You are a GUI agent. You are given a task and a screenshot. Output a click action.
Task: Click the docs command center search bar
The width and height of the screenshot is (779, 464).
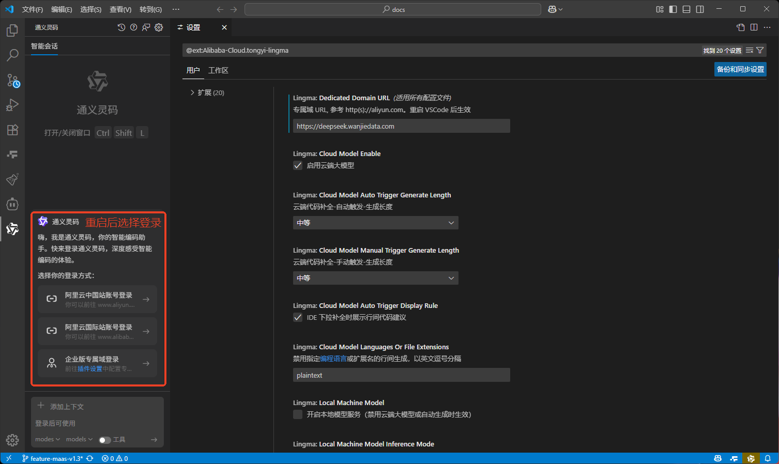pos(393,9)
